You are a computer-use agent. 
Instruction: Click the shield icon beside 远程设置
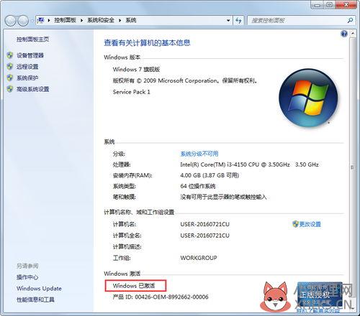(x=10, y=67)
